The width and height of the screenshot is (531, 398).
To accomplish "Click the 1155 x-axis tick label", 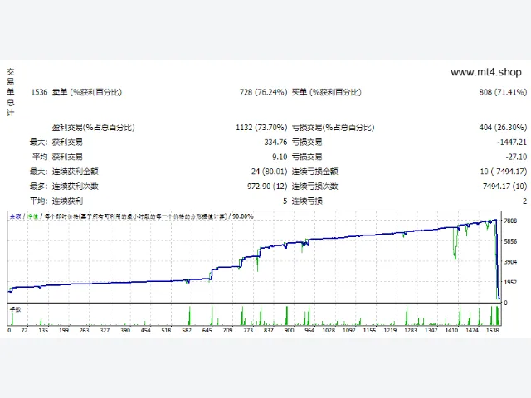I will [369, 330].
